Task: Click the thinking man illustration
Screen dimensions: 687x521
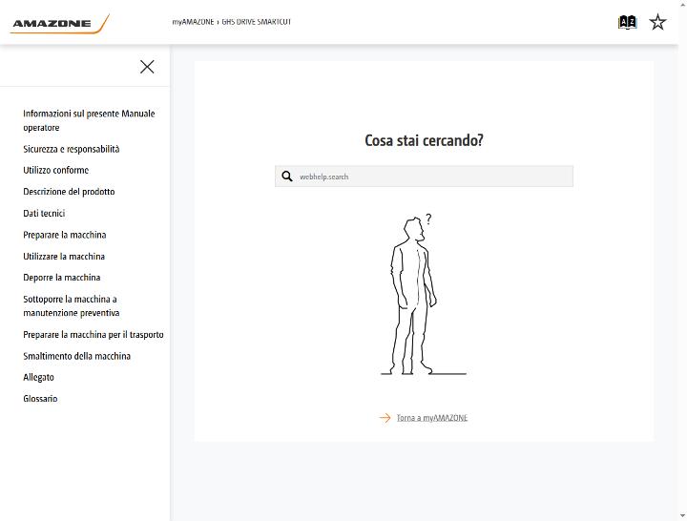Action: click(424, 294)
